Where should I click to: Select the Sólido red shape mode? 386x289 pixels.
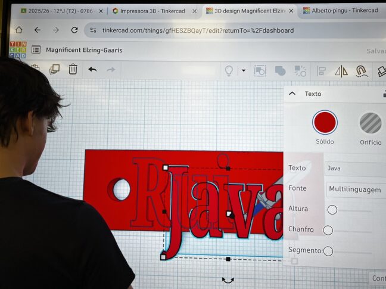point(325,122)
